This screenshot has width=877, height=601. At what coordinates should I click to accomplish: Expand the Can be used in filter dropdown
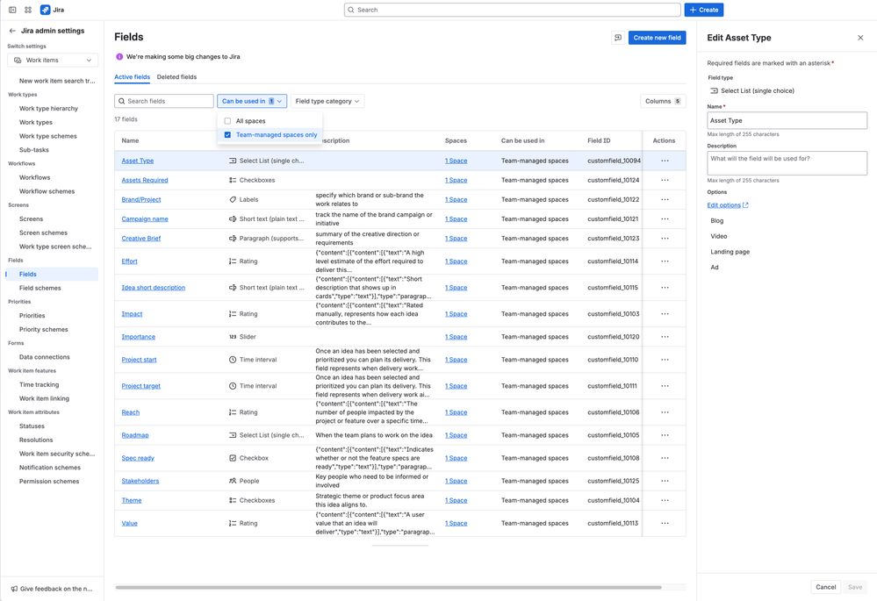pyautogui.click(x=252, y=101)
